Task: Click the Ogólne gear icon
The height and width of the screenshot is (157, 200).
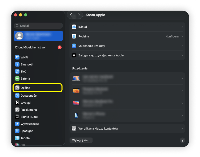Action: tap(17, 88)
